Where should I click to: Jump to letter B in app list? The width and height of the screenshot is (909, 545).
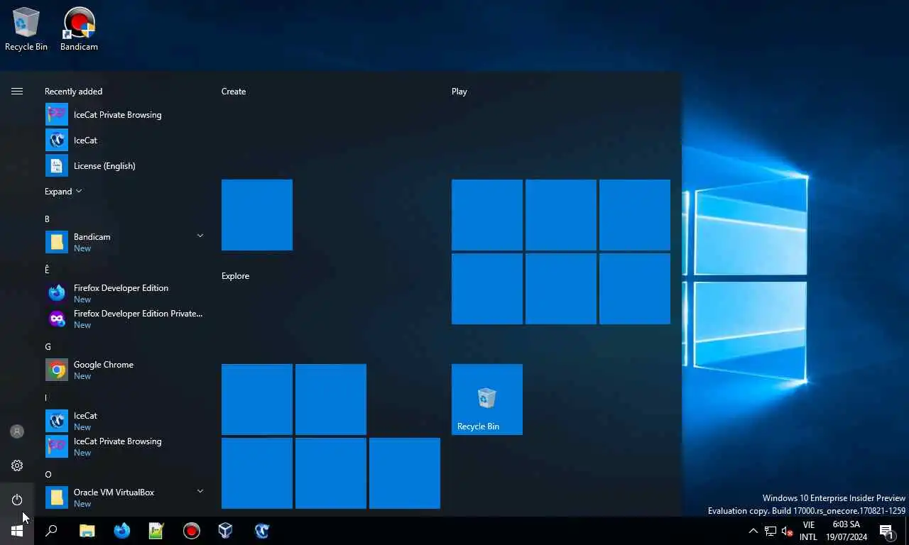click(x=47, y=219)
